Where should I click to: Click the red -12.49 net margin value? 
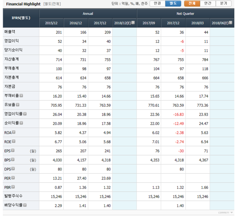click(178, 124)
